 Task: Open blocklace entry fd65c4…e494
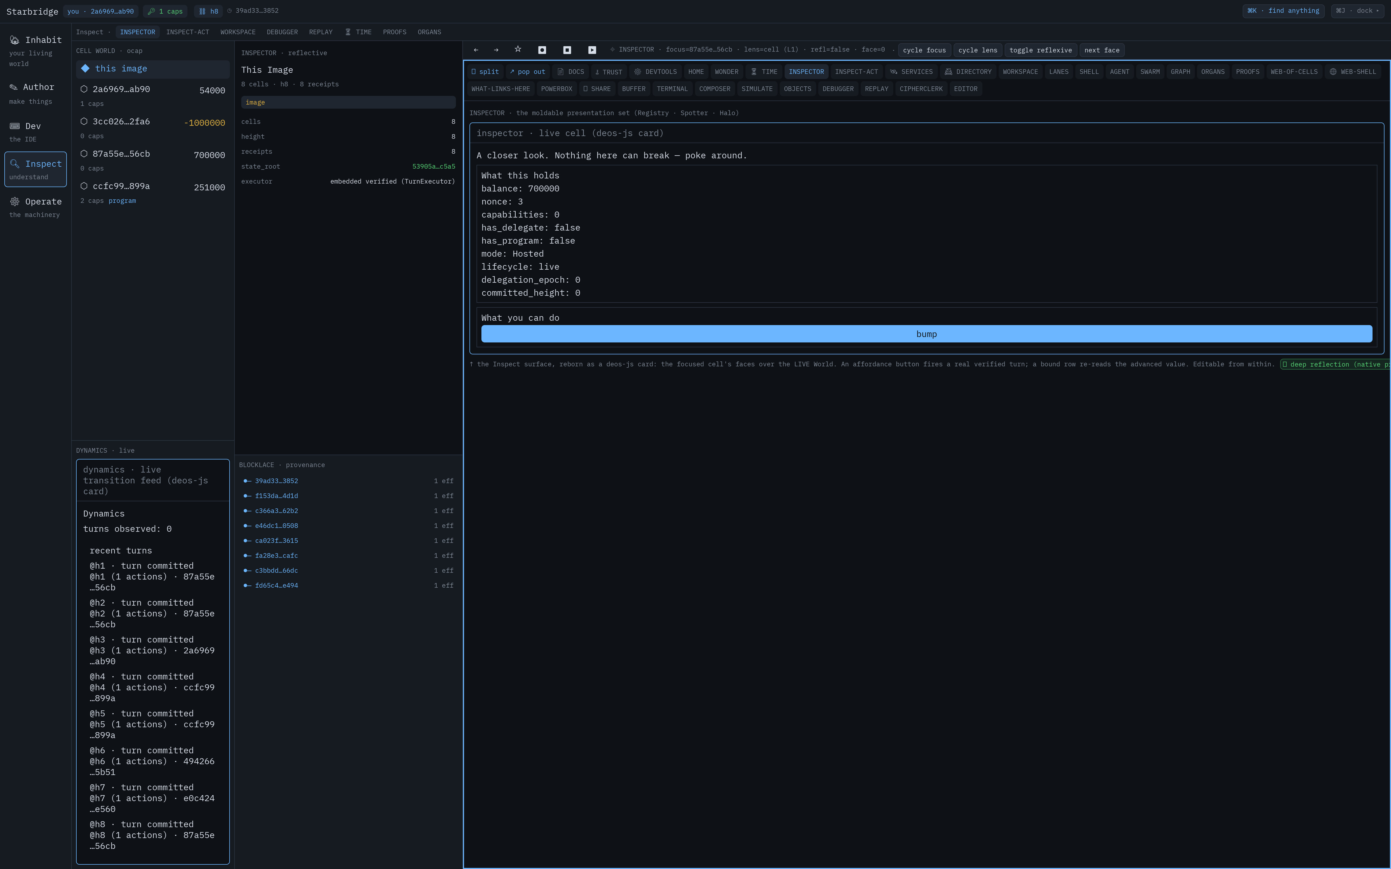(x=348, y=586)
